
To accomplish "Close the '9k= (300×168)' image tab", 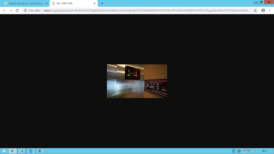I will (94, 3).
